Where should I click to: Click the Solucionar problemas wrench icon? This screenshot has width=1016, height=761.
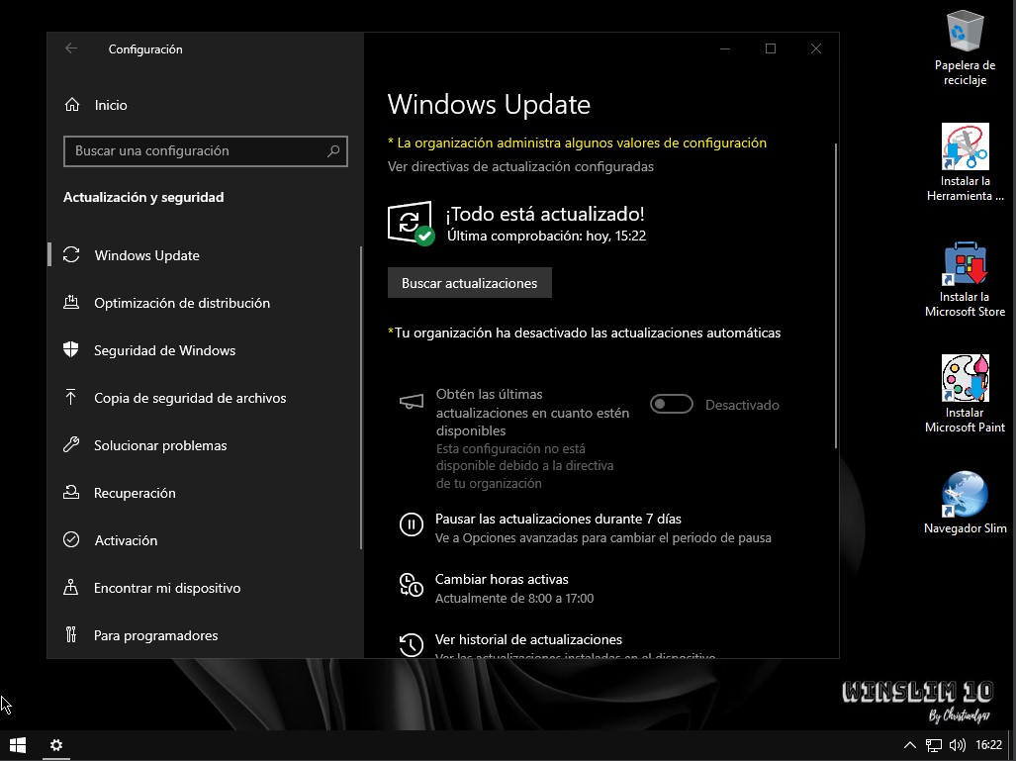pyautogui.click(x=70, y=444)
